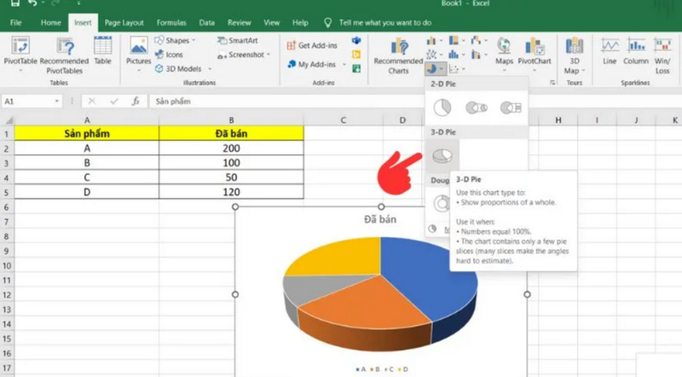
Task: Expand the 3D Models dropdown
Action: [x=210, y=69]
